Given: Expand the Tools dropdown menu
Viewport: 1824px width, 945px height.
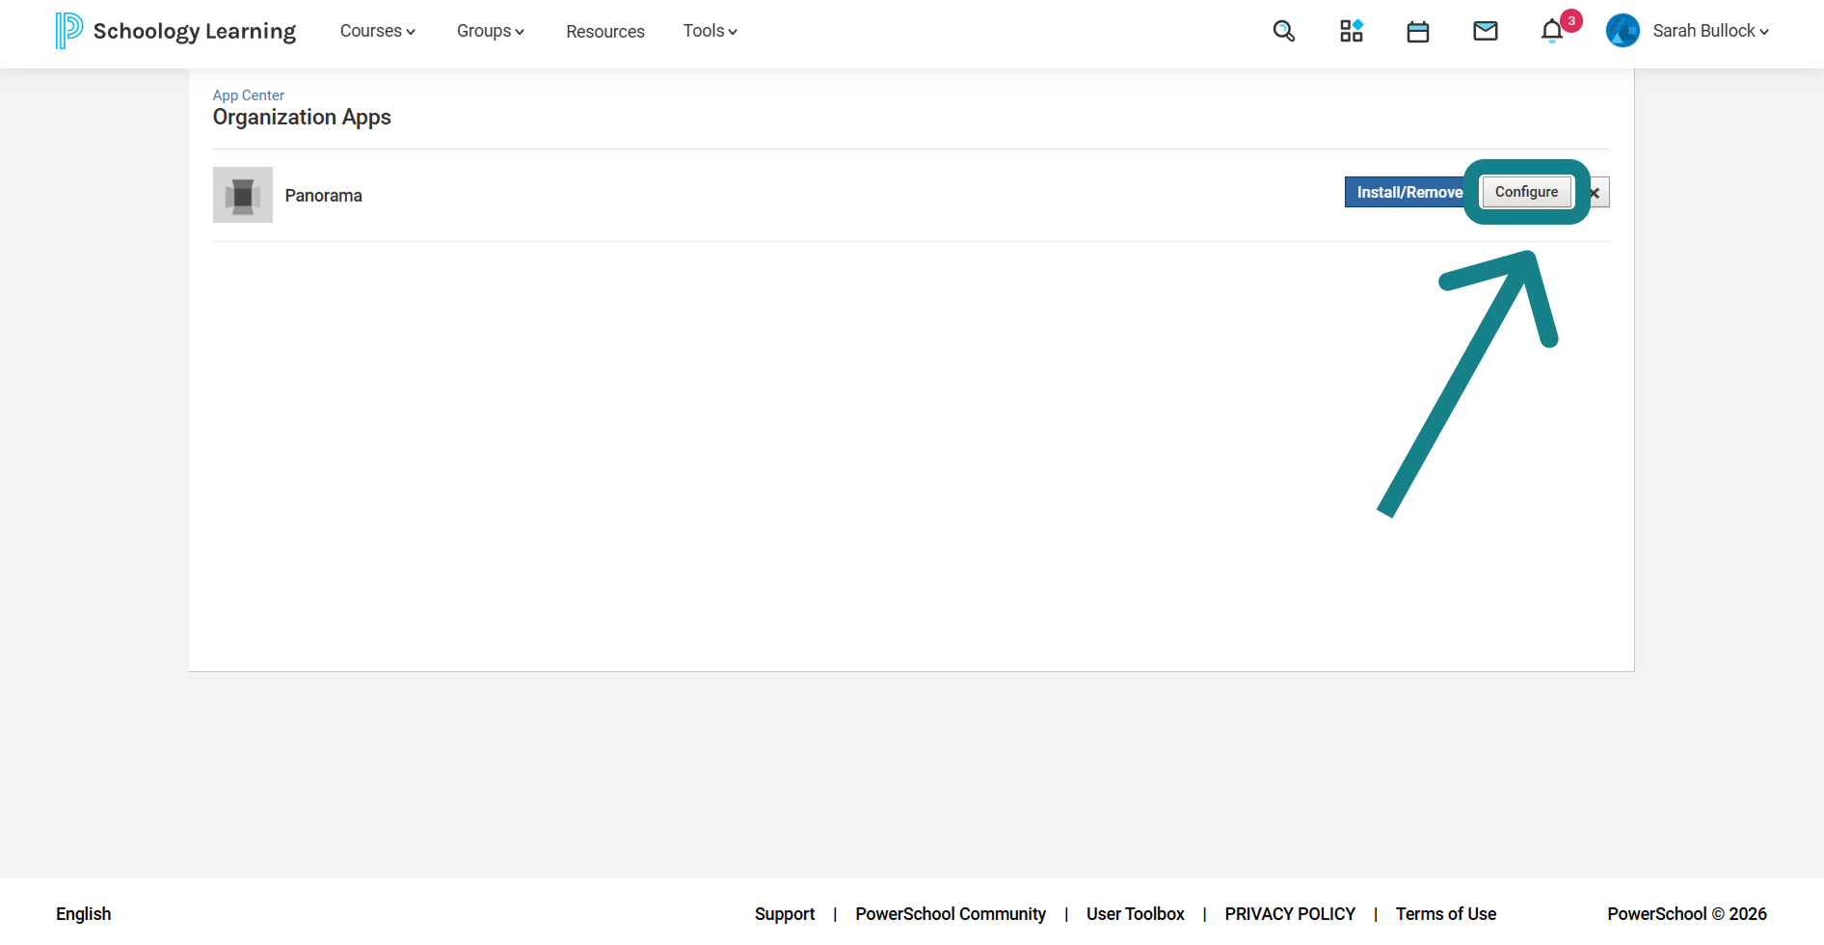Looking at the screenshot, I should coord(710,31).
